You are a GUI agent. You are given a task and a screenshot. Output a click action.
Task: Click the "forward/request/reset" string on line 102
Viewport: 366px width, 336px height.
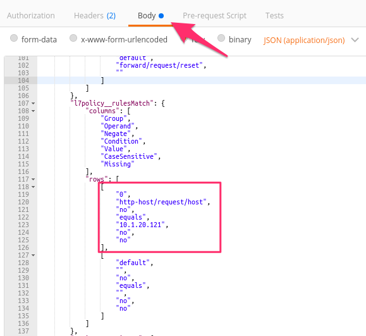[x=159, y=65]
